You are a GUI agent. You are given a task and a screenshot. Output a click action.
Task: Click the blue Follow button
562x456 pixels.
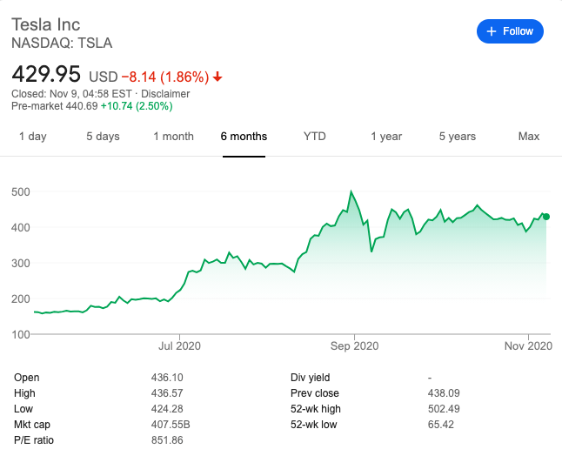click(x=510, y=31)
